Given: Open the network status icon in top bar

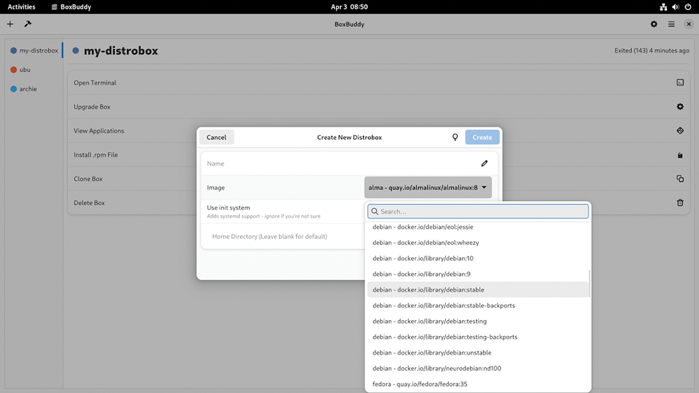Looking at the screenshot, I should [663, 7].
